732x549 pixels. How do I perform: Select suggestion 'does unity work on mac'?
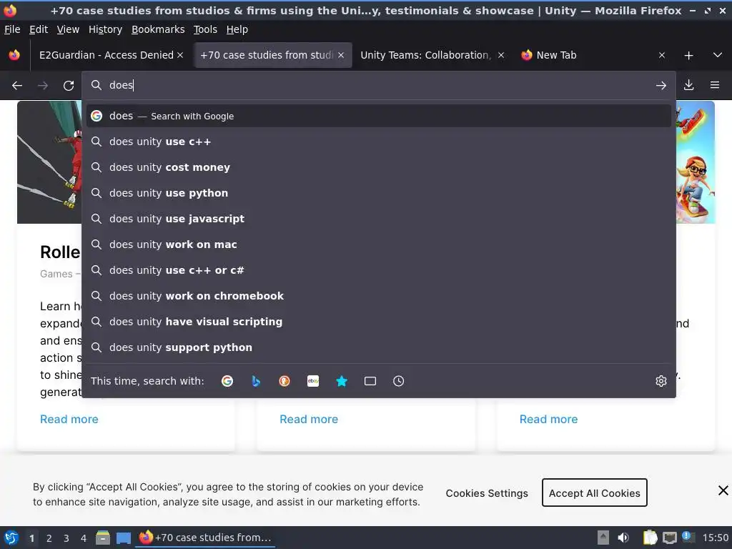[x=379, y=244]
